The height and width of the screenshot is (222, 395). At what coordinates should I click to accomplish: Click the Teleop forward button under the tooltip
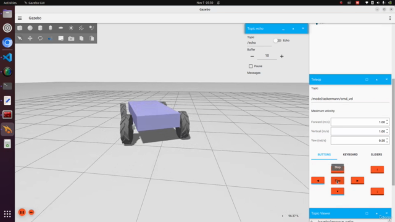click(338, 171)
